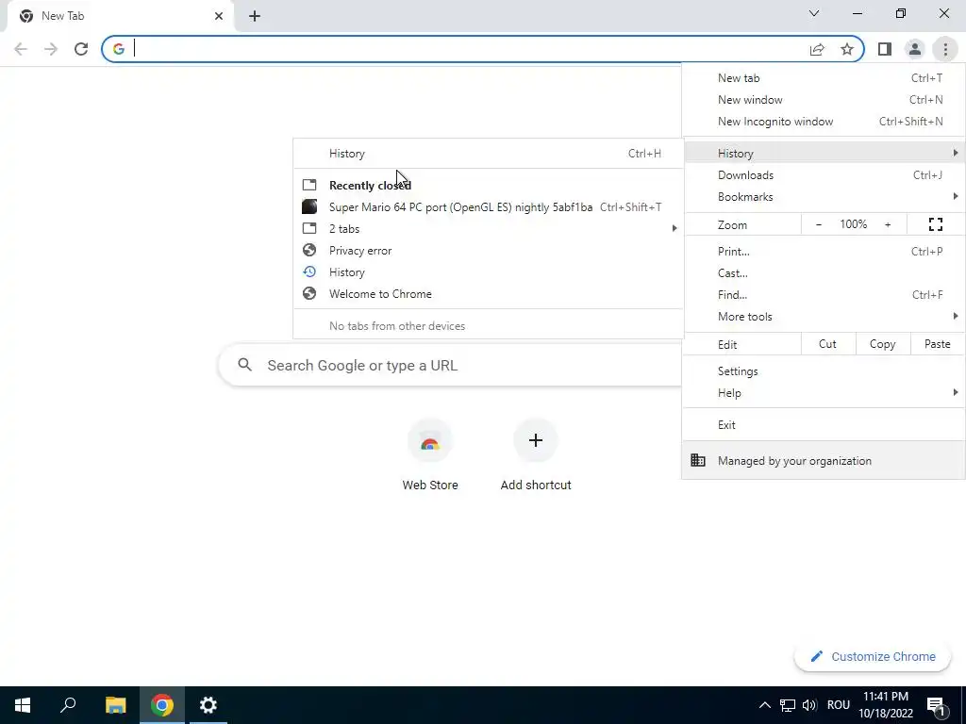Expand the More tools submenu
Screen dimensions: 966x724
824,317
